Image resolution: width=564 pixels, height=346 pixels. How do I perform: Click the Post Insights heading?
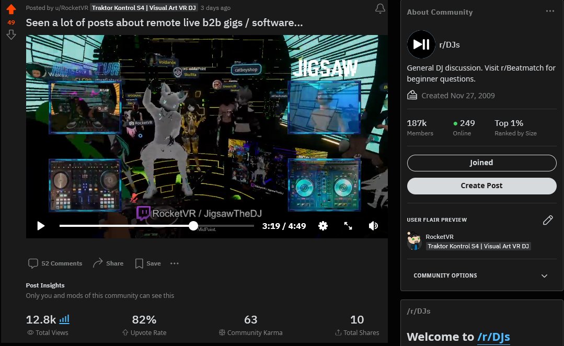point(45,285)
